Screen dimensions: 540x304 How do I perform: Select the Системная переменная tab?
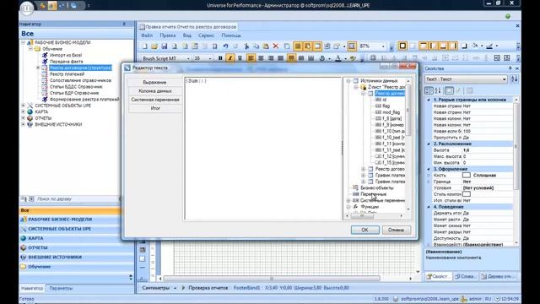click(x=155, y=100)
